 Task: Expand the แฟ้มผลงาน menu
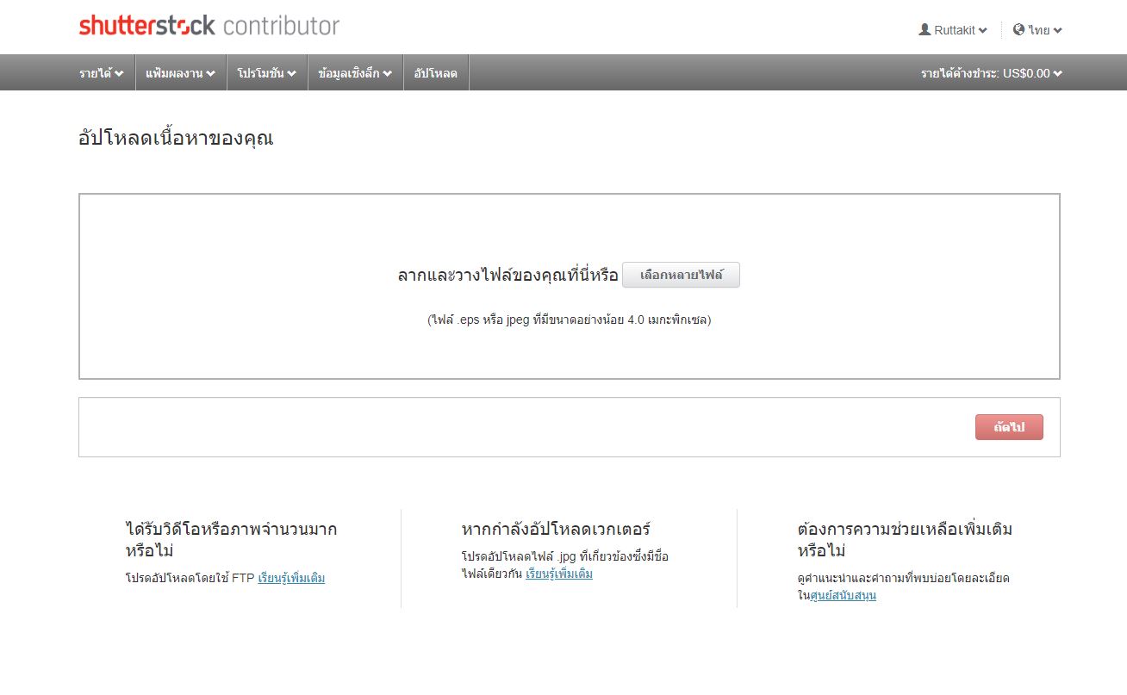(181, 73)
